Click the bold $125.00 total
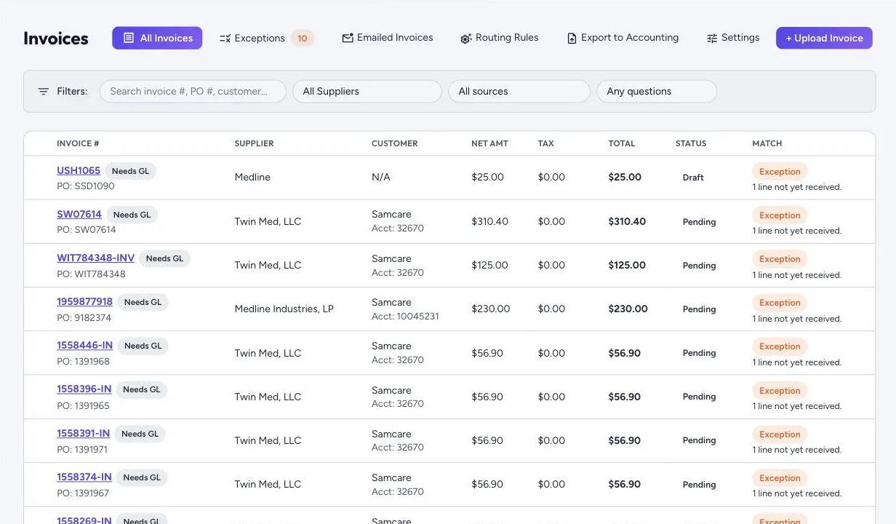 [627, 265]
